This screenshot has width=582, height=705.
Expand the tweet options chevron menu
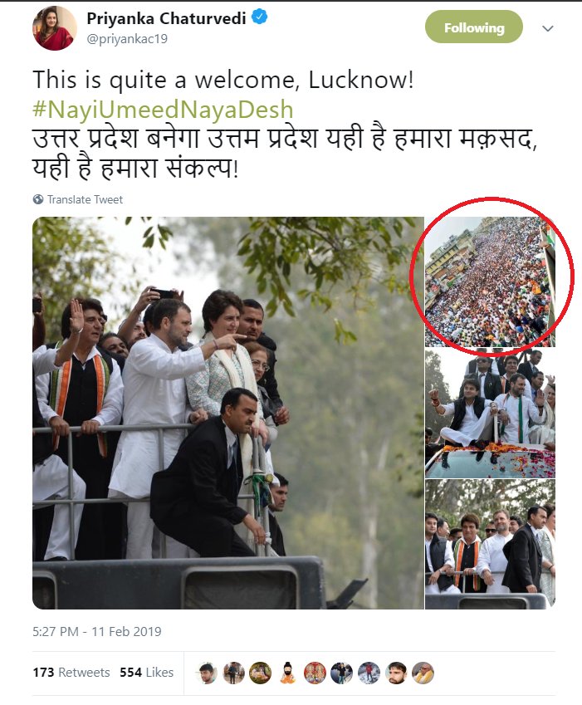coord(547,28)
